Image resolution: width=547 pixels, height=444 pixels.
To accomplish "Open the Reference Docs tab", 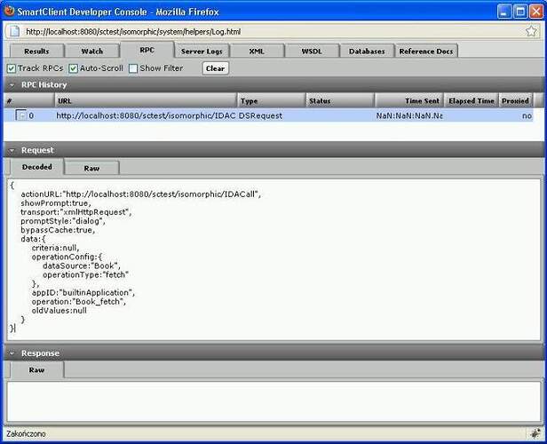I will point(426,51).
